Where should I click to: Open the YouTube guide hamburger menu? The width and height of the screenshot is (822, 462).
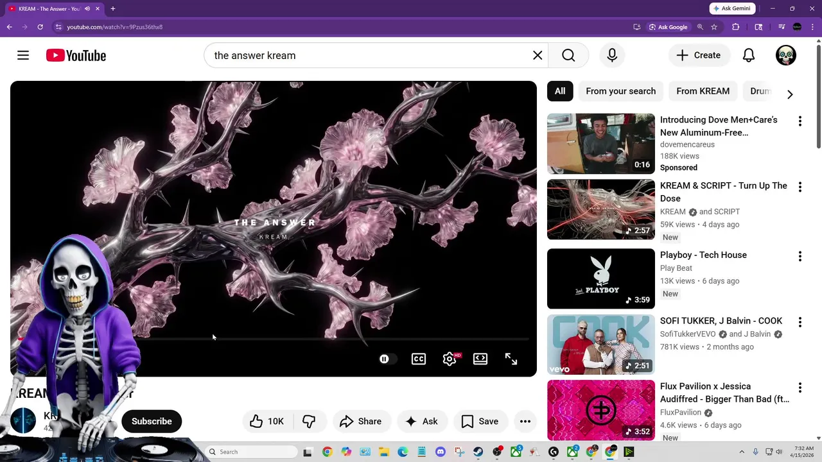coord(23,55)
